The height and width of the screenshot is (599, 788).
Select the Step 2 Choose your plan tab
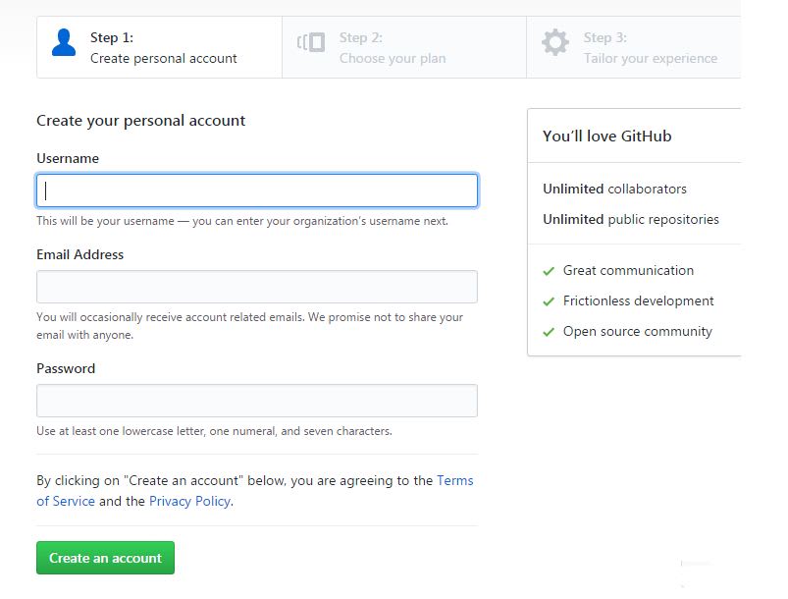click(404, 47)
